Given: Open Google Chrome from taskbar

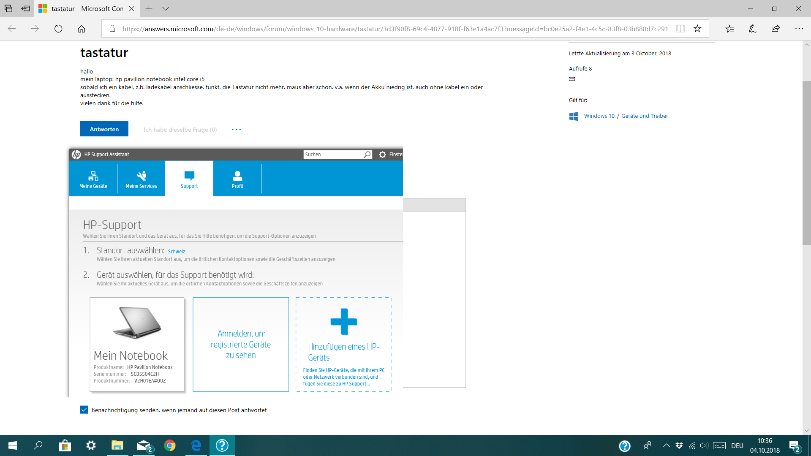Looking at the screenshot, I should click(170, 445).
